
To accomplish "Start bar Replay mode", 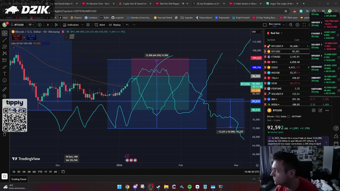I will click(x=115, y=25).
